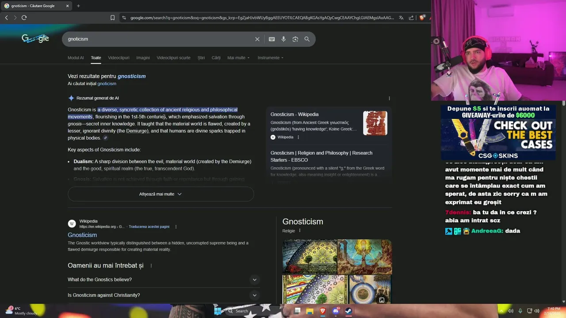Viewport: 566px width, 318px height.
Task: Open Wikipedia source card three-dot menu
Action: coord(298,137)
